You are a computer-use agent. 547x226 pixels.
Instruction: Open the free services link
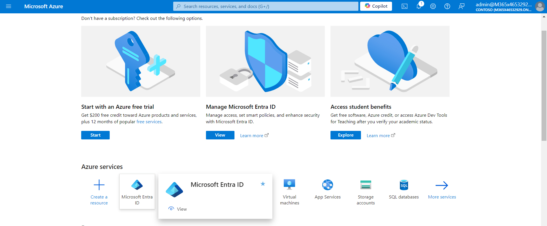[x=149, y=122]
